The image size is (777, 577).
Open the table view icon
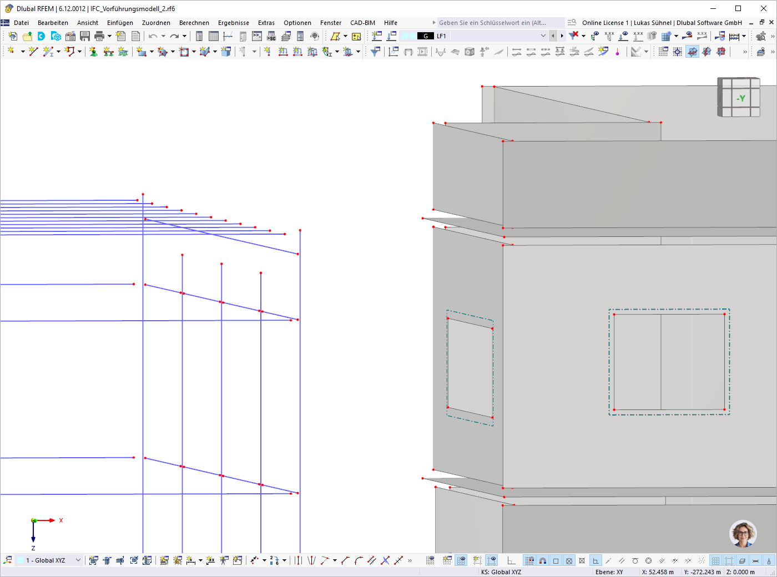coord(214,36)
